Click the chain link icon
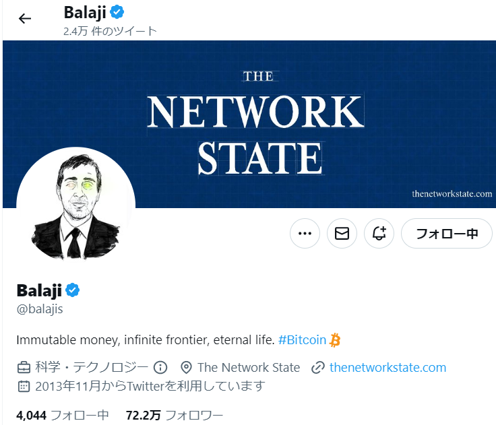Viewport: 496px width, 425px height. coord(318,367)
